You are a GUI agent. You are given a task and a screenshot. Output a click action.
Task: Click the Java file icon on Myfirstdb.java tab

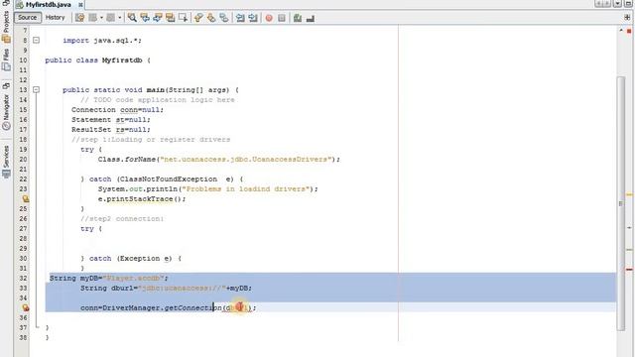pos(19,4)
